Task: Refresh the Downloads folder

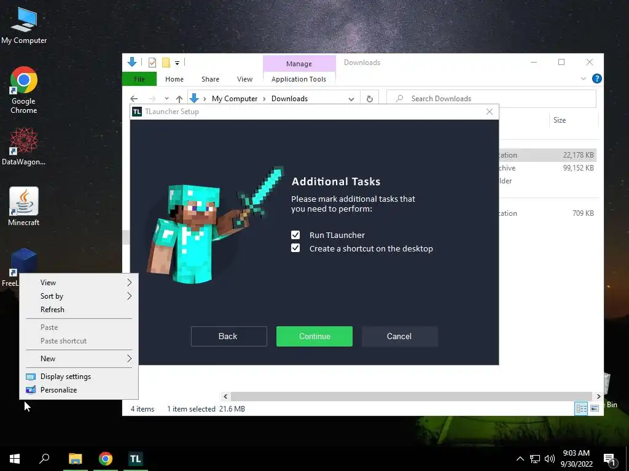Action: (369, 99)
